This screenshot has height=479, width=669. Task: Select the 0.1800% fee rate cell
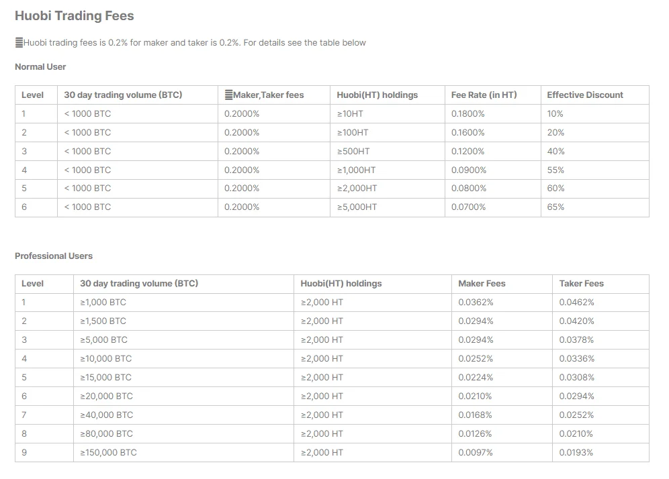tap(467, 114)
